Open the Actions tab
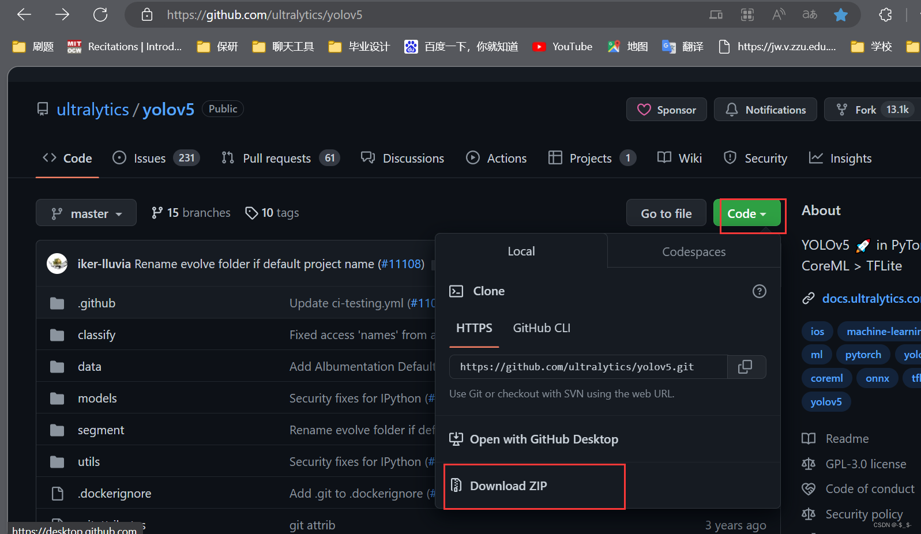 [497, 158]
